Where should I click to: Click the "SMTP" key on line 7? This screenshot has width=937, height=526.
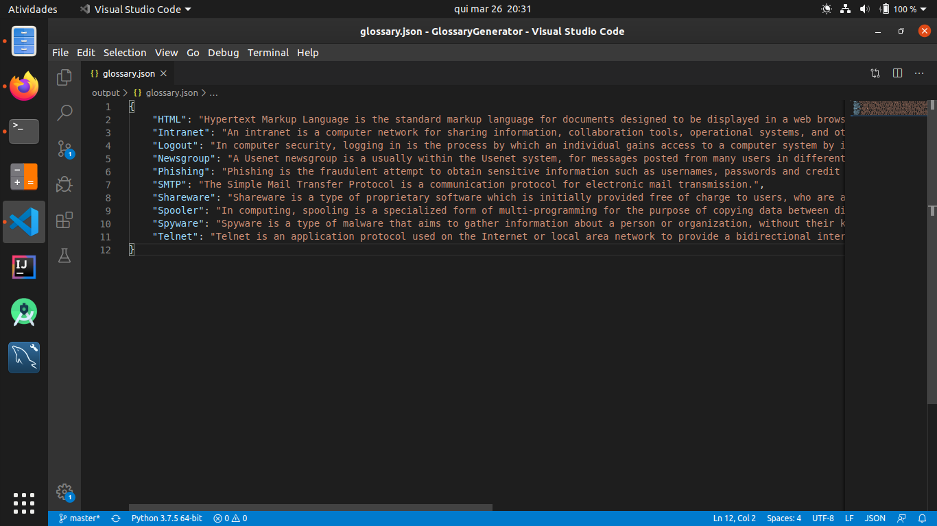170,184
